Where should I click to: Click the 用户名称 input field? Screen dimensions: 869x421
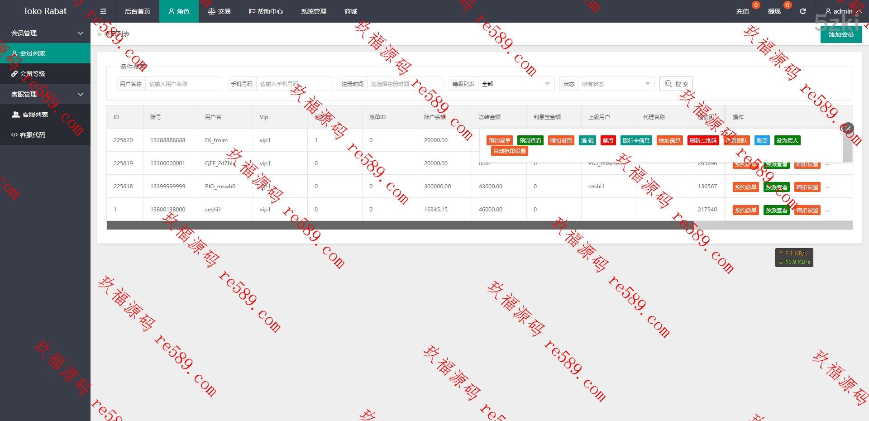183,84
